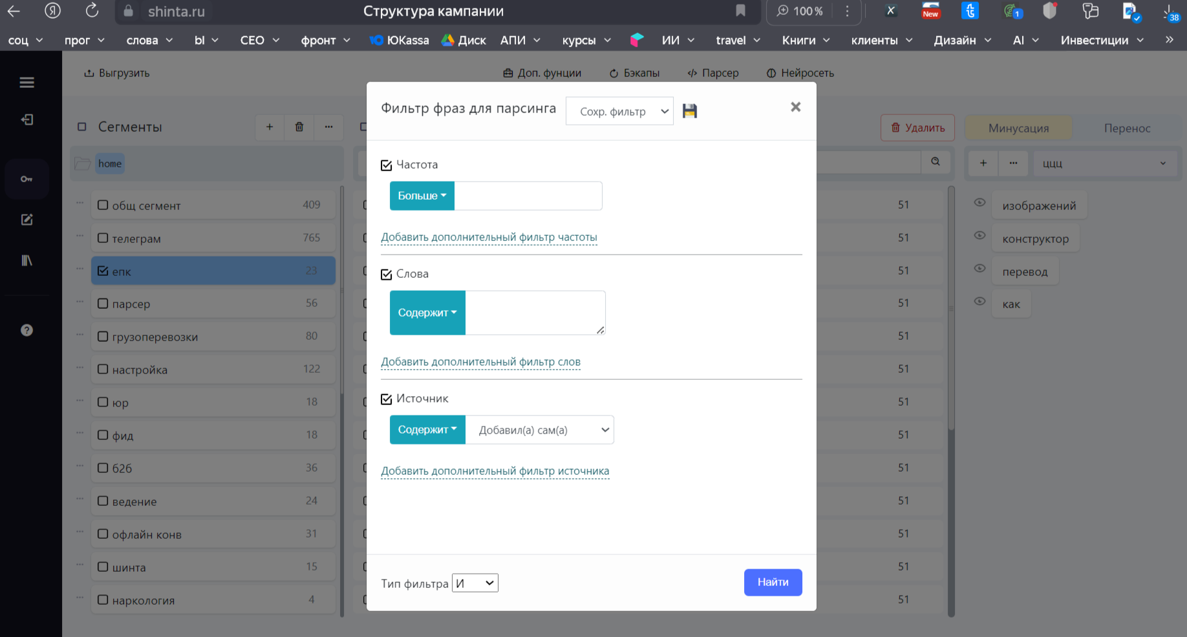Click the search magnifier button

tap(936, 162)
